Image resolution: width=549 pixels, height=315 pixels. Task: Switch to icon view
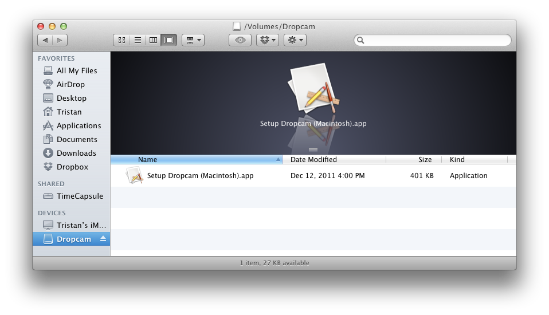click(x=121, y=40)
